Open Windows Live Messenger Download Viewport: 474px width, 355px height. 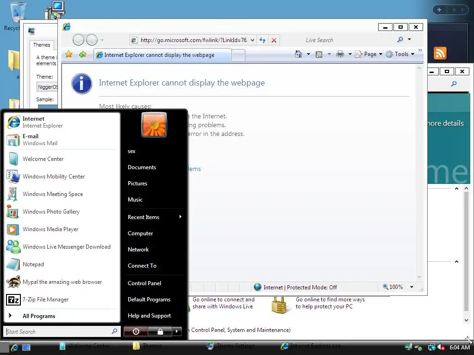click(x=62, y=247)
